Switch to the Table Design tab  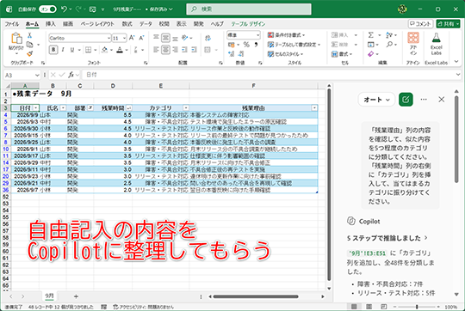click(x=248, y=24)
